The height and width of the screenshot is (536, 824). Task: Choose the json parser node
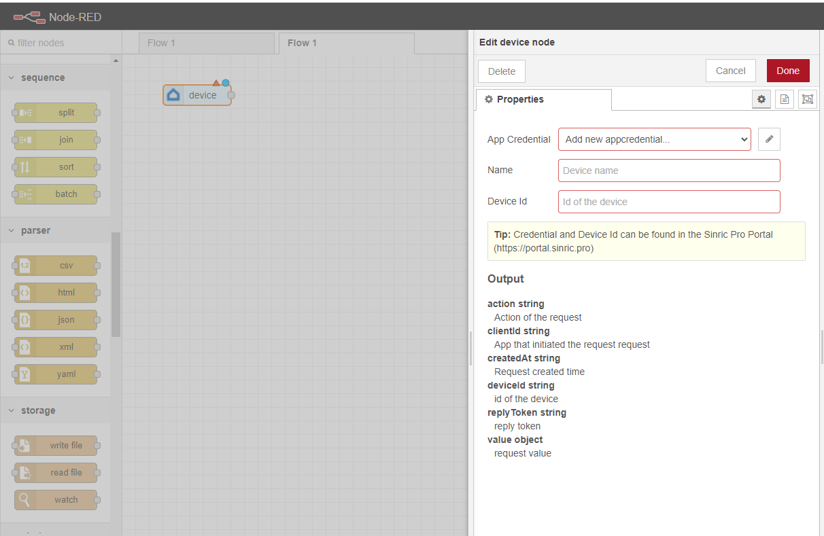point(56,320)
